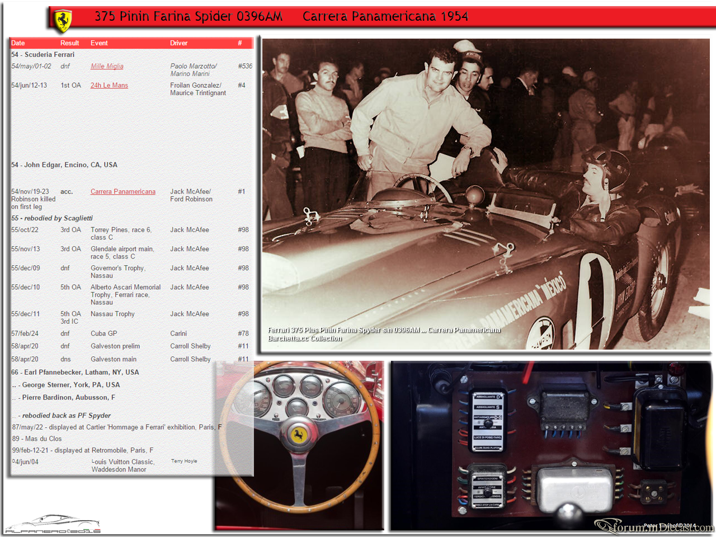Click the 'Terry Hoyle' name
716x537 pixels.
pyautogui.click(x=184, y=461)
